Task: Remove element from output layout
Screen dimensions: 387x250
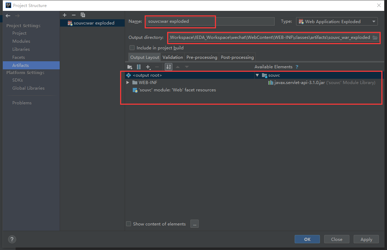Action: coord(157,67)
